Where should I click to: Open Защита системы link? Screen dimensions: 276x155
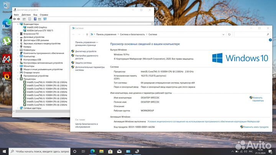84,63
